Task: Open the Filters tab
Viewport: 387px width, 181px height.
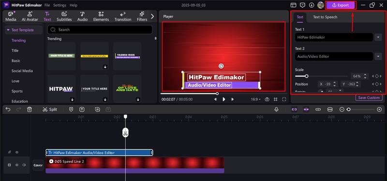Action: [142, 16]
